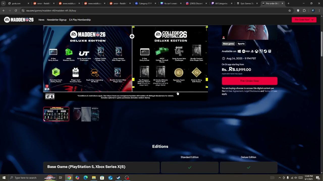Open Microsoft Copilot from taskbar
Viewport: 323px width, 181px height.
coord(77,178)
